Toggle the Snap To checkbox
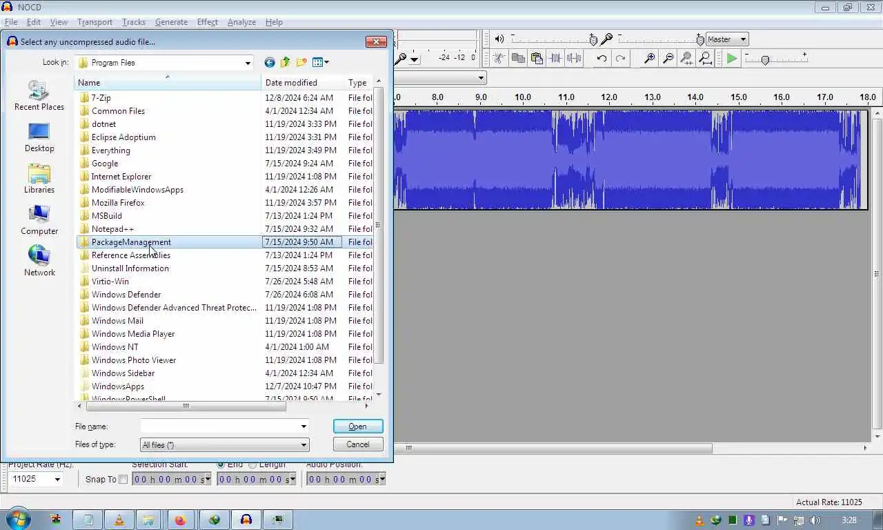Viewport: 883px width, 530px height. [123, 480]
